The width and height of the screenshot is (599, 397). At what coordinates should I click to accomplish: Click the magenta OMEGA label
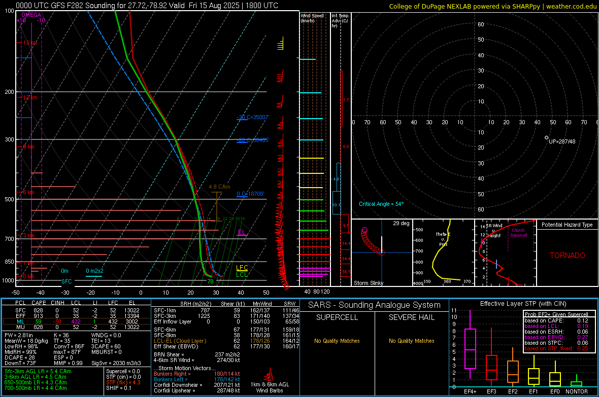pyautogui.click(x=31, y=15)
